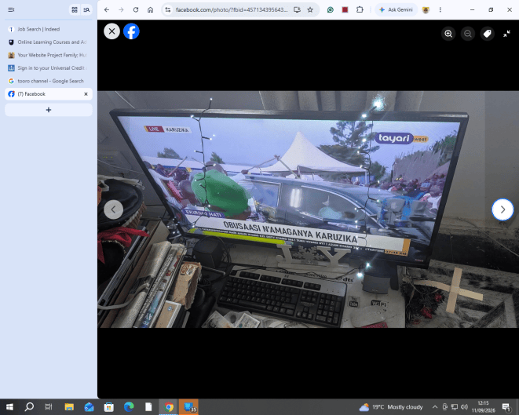Screen dimensions: 519x415
Task: Switch to Job Search Indeed tab
Action: pyautogui.click(x=49, y=29)
